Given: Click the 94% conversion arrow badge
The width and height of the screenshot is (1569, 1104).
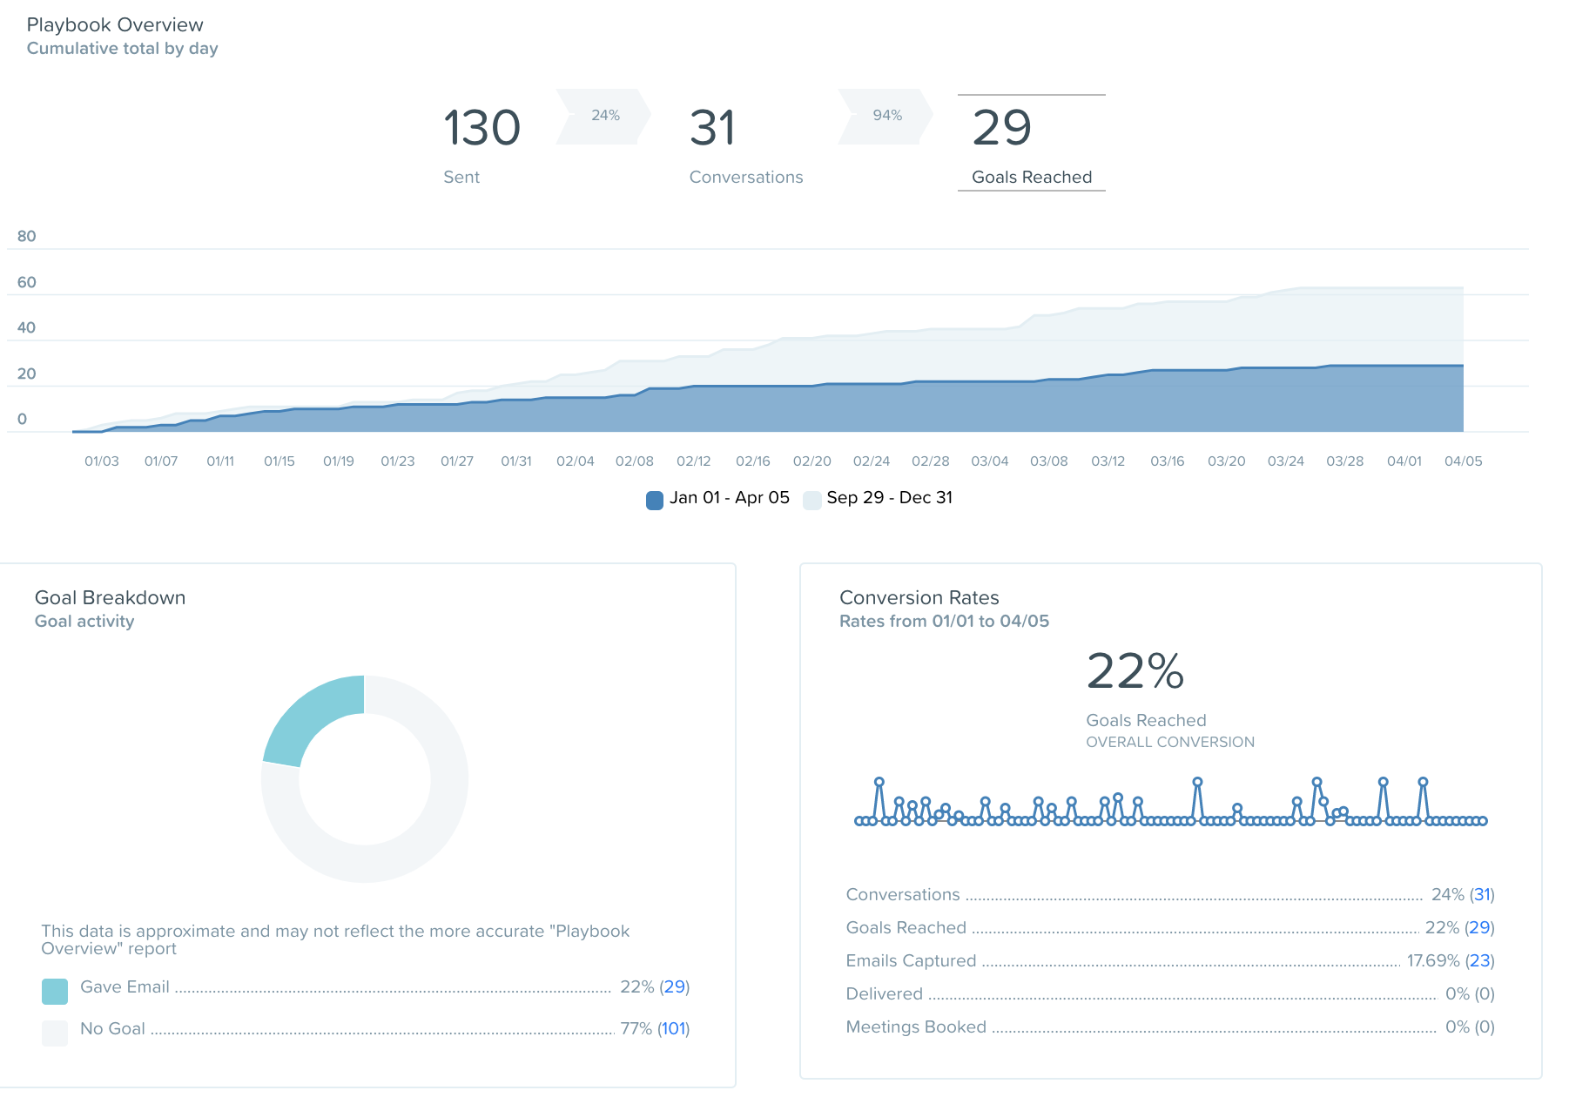Looking at the screenshot, I should pos(886,116).
